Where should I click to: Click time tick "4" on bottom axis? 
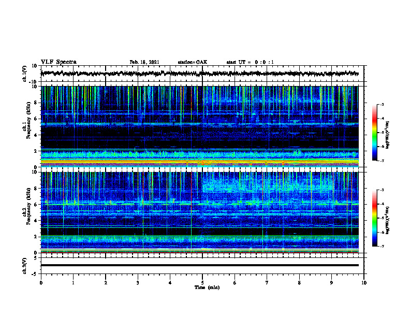pyautogui.click(x=170, y=283)
